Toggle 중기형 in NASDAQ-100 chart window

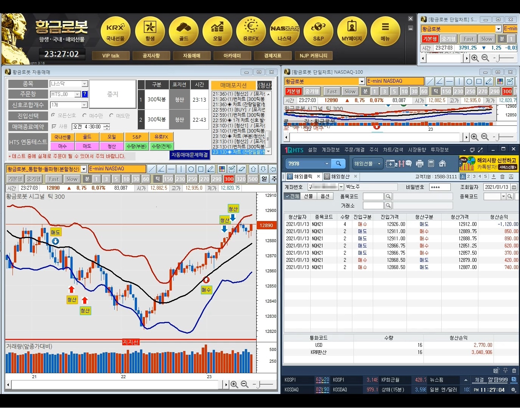[312, 91]
